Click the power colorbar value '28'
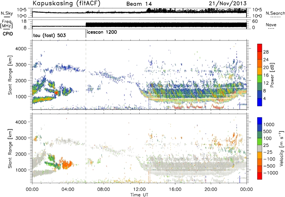 pyautogui.click(x=266, y=52)
